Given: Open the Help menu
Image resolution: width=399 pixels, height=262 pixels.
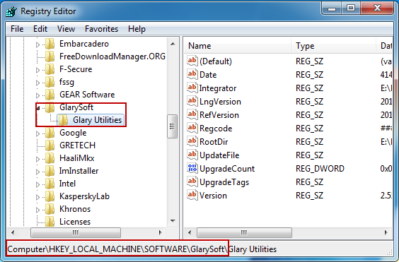Looking at the screenshot, I should [137, 29].
